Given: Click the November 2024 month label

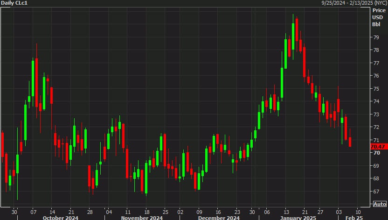Looking at the screenshot, I should coord(142,218).
